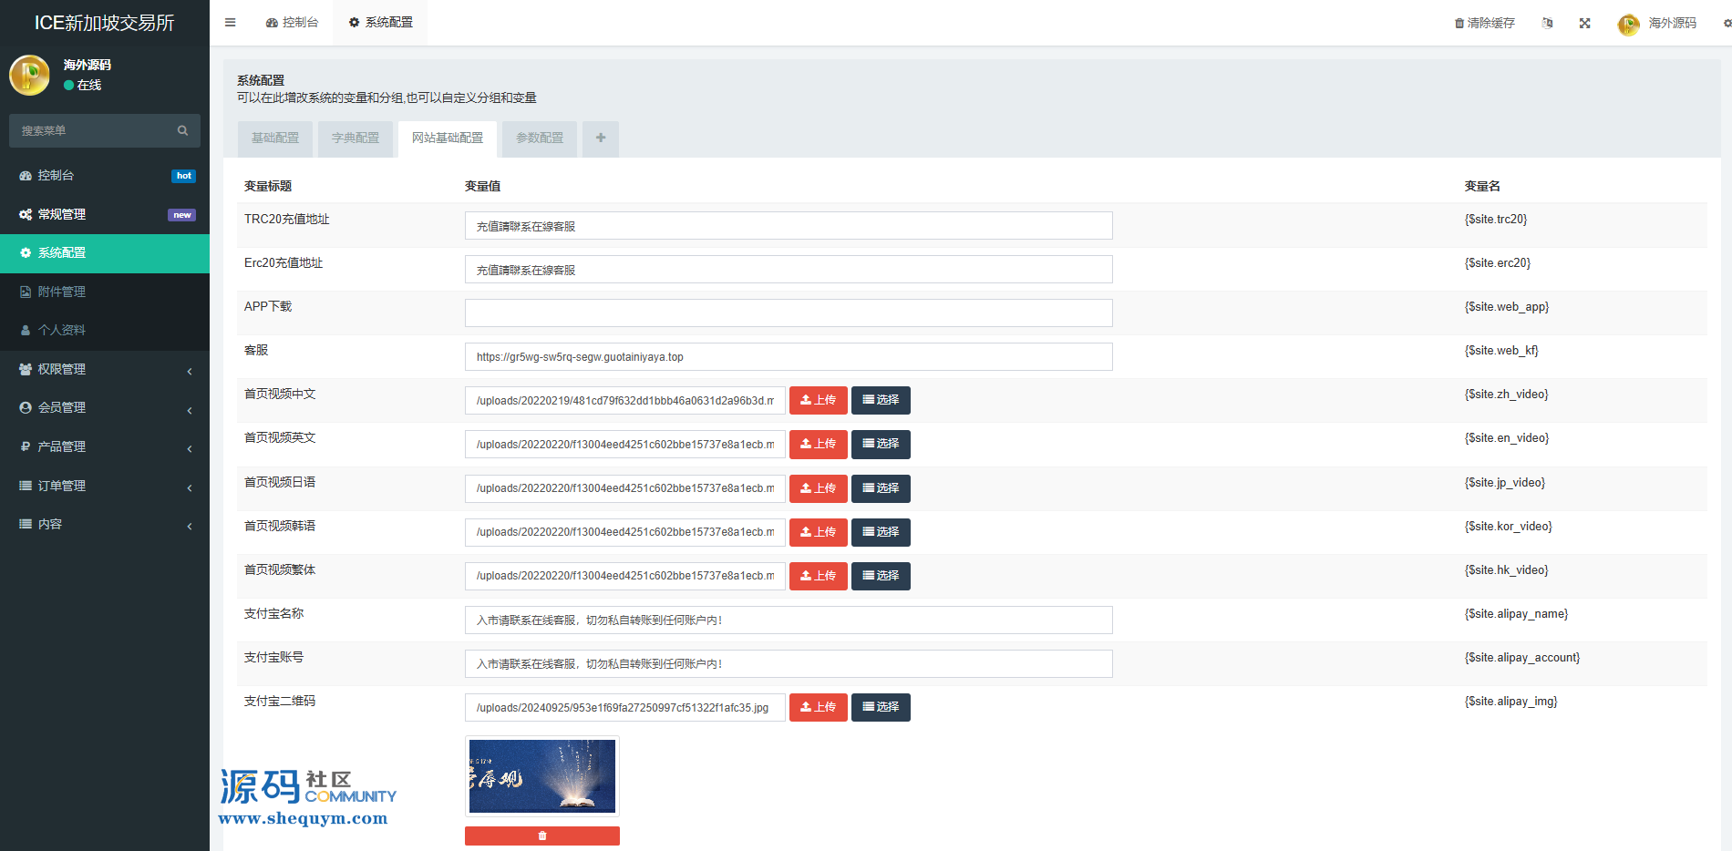
Task: Click the 支付宝二维码 path field
Action: click(625, 708)
